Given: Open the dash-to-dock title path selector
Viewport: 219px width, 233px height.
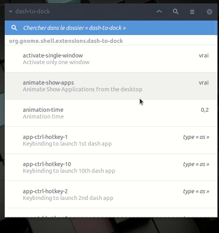Looking at the screenshot, I should (x=33, y=11).
